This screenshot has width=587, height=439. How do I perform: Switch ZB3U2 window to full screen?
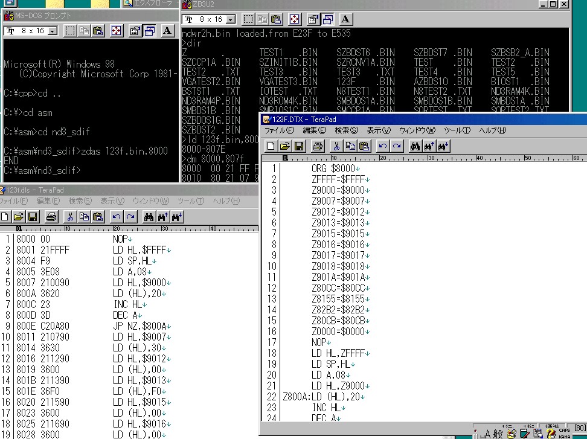coord(295,19)
